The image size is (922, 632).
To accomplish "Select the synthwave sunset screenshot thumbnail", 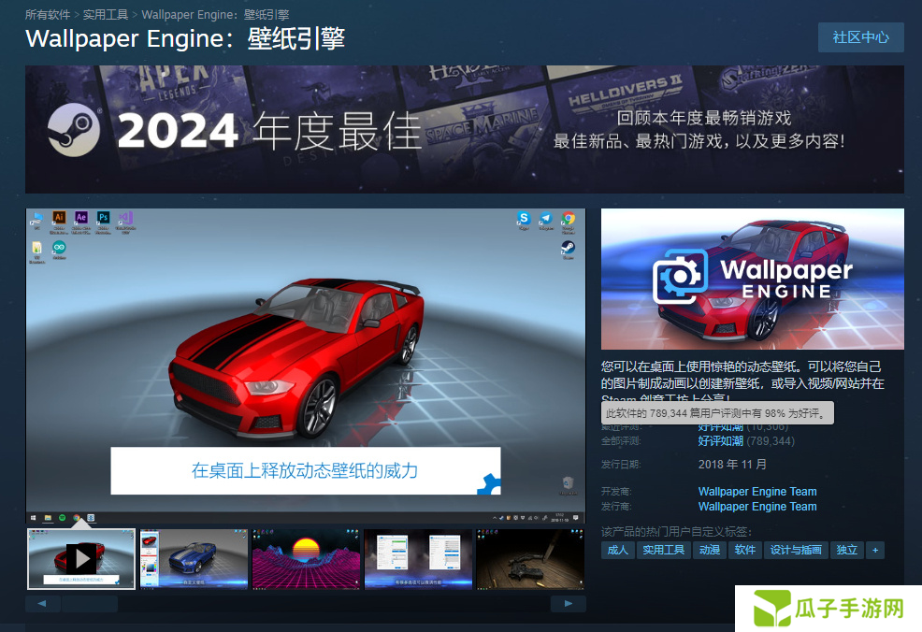I will coord(306,558).
